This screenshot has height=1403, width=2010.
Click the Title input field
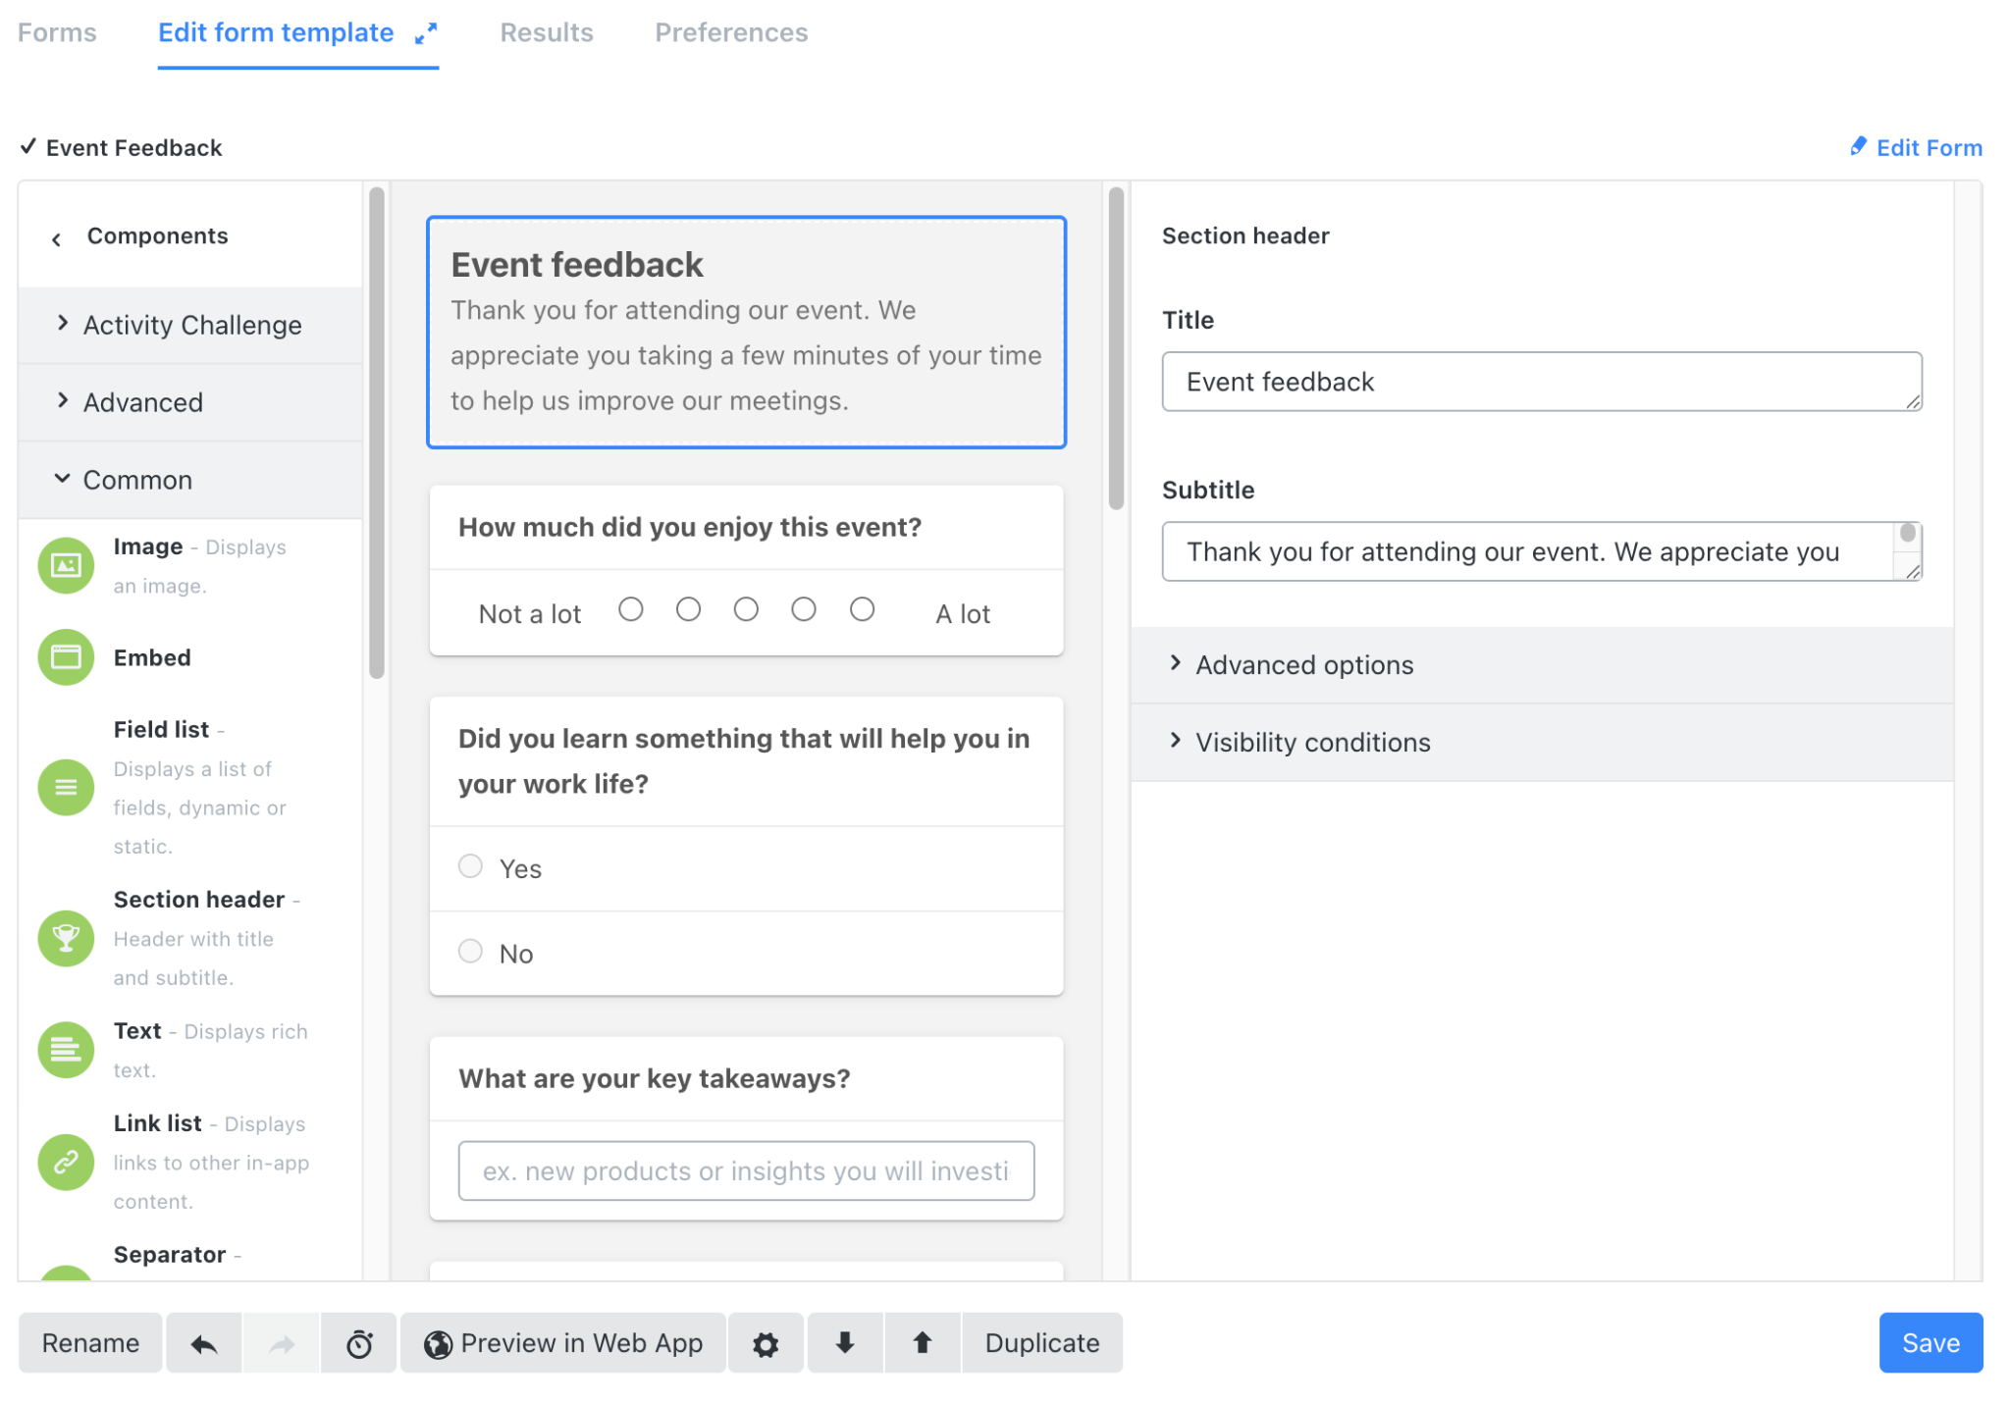click(x=1542, y=382)
